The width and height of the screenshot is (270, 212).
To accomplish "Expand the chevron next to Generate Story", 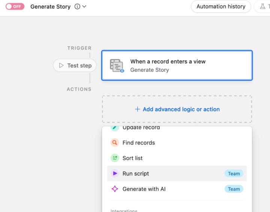I will (x=84, y=6).
